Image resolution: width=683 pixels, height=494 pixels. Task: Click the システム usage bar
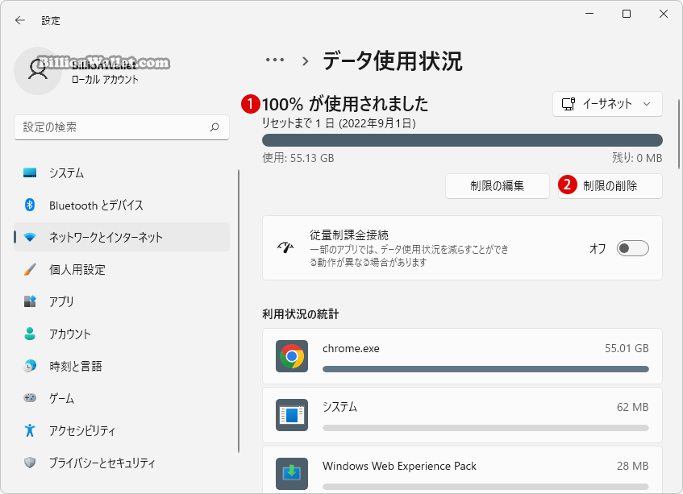485,428
